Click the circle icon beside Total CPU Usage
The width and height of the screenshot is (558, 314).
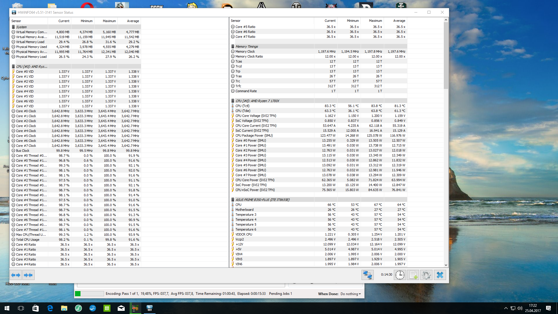[13, 240]
